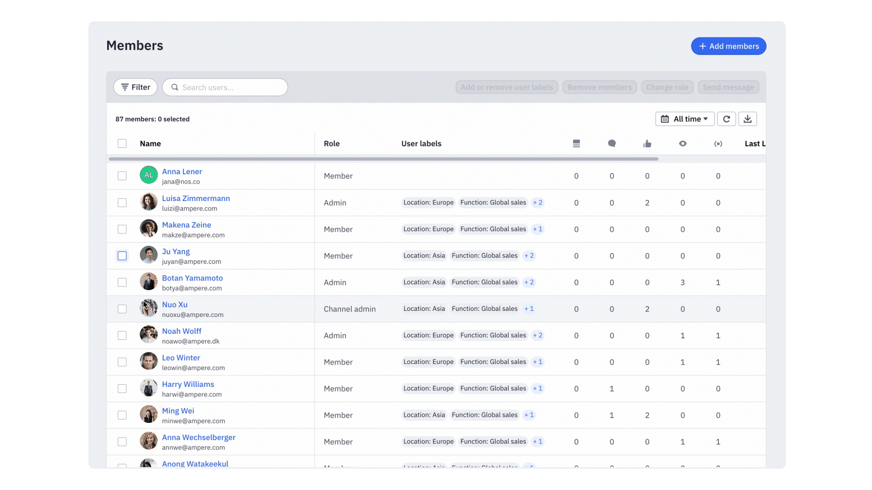872x490 pixels.
Task: Click Luisa Zimmermann's avatar photo
Action: [149, 202]
